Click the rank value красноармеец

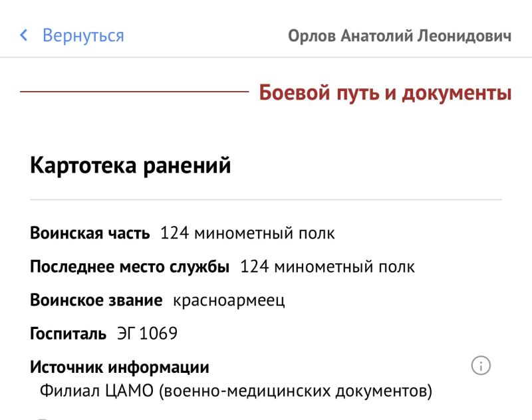click(229, 300)
